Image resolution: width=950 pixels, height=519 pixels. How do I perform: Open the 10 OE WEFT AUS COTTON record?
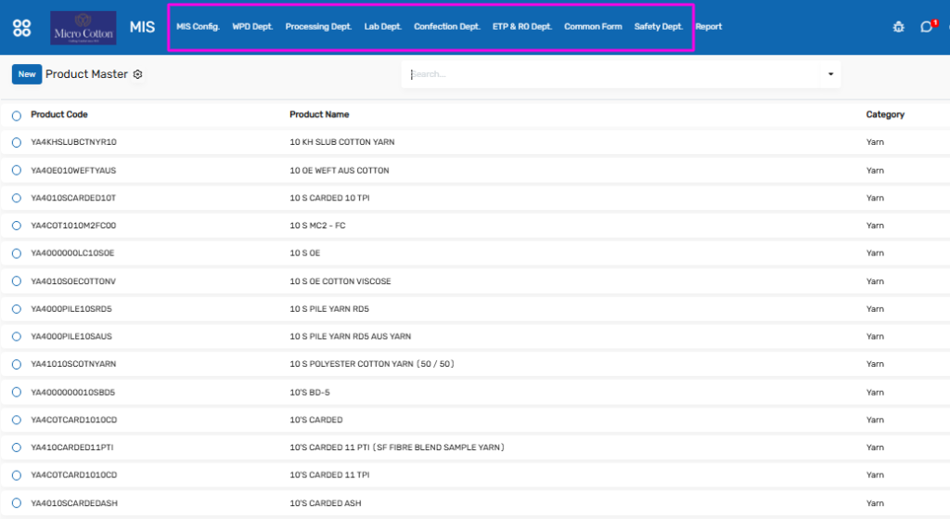340,171
